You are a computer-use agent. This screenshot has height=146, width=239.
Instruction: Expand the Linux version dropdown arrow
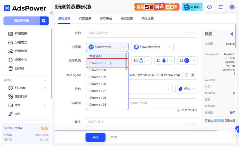point(148,60)
